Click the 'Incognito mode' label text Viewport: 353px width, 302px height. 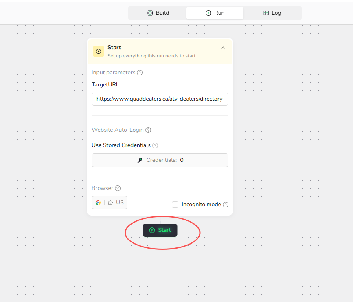click(x=201, y=205)
